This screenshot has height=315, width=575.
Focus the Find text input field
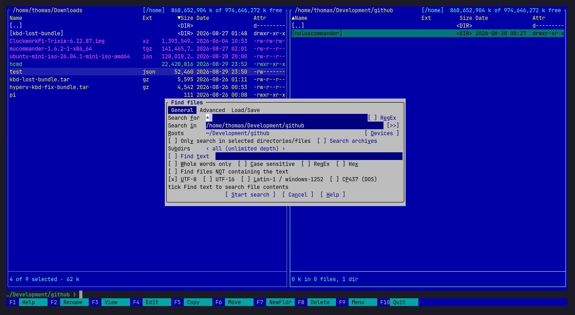coord(309,156)
